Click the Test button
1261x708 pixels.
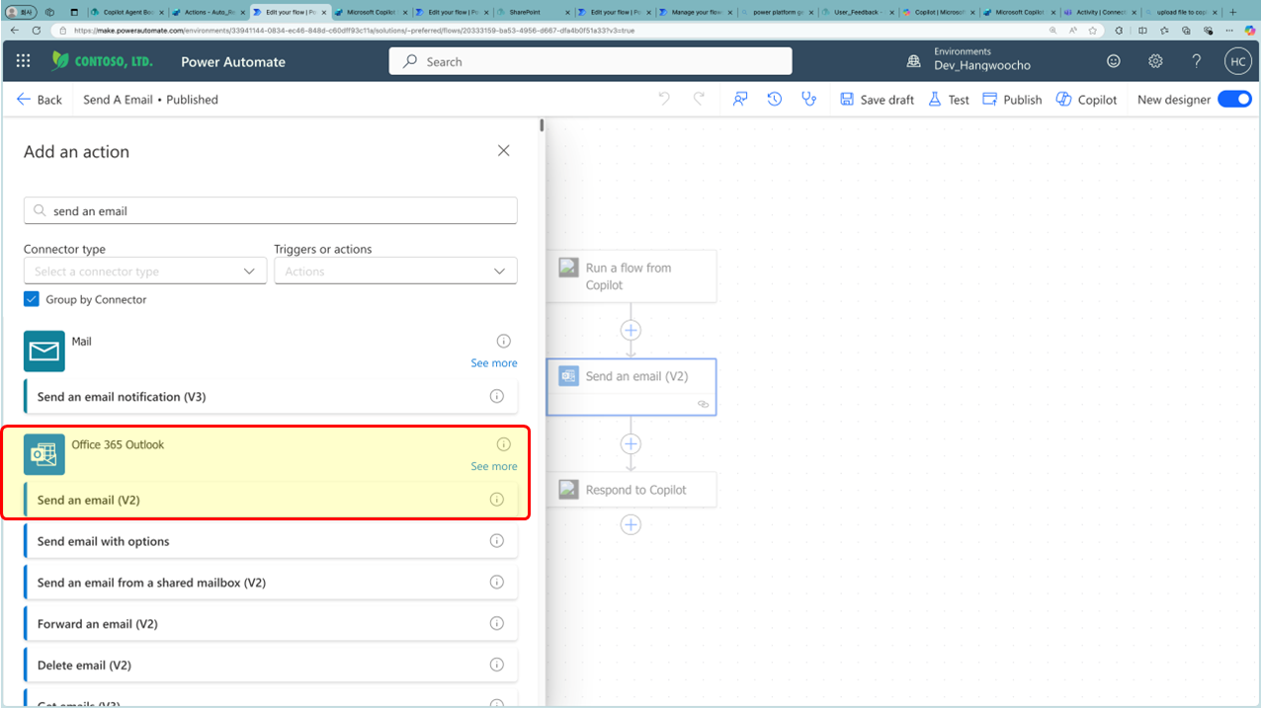click(949, 100)
